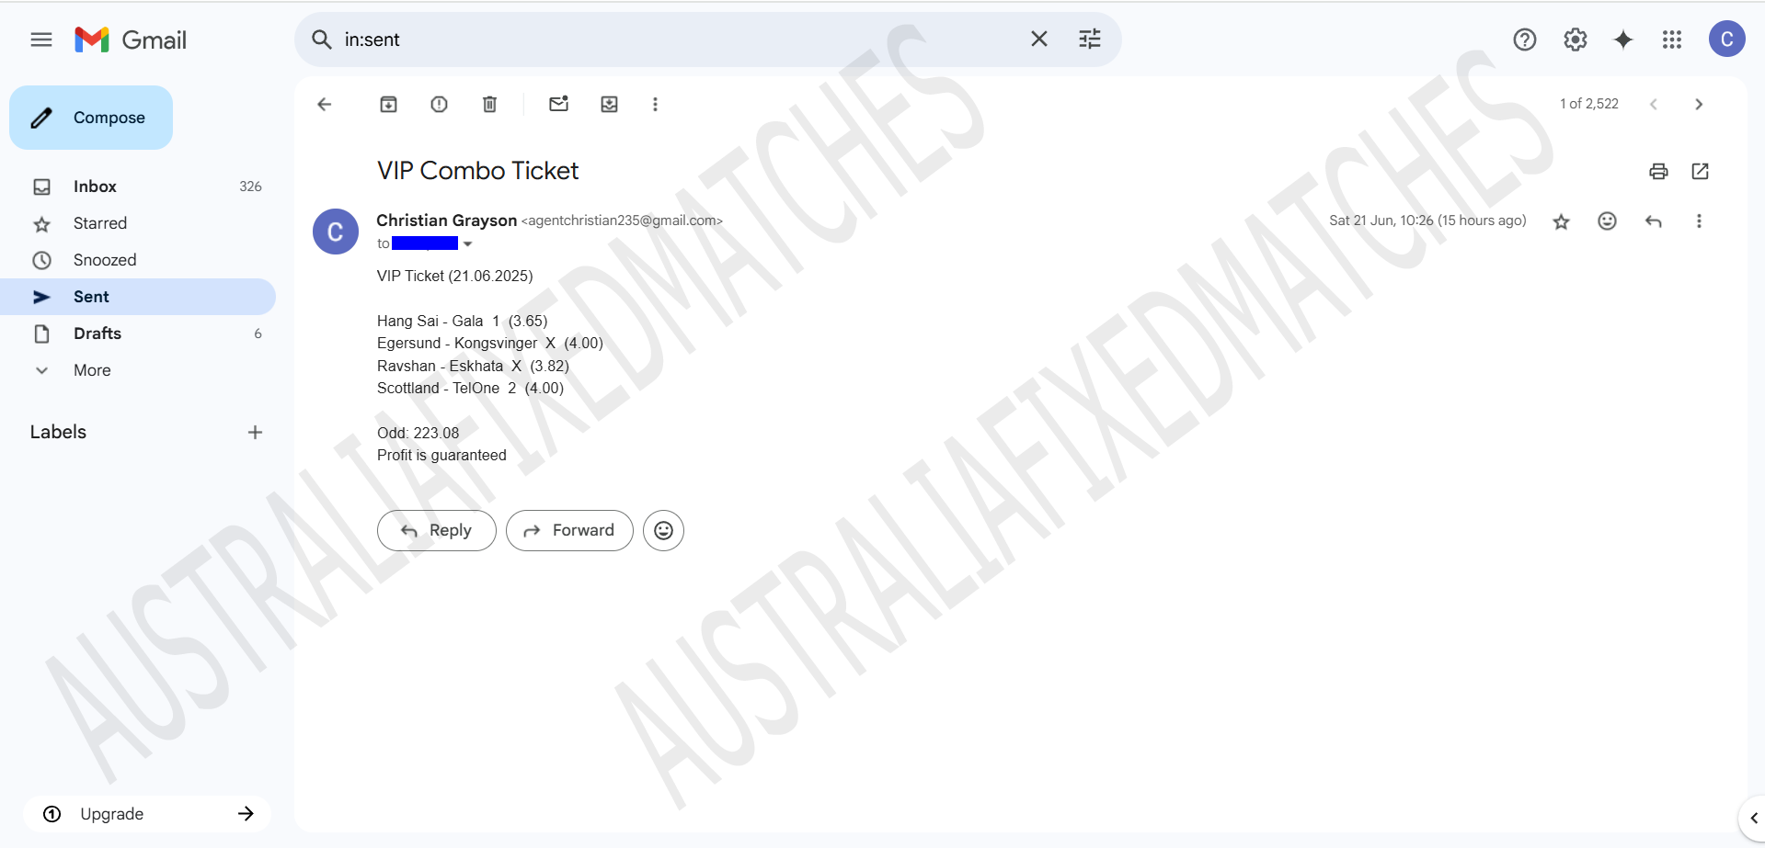This screenshot has width=1765, height=848.
Task: Click the sender name Christian Grayson
Action: (446, 220)
